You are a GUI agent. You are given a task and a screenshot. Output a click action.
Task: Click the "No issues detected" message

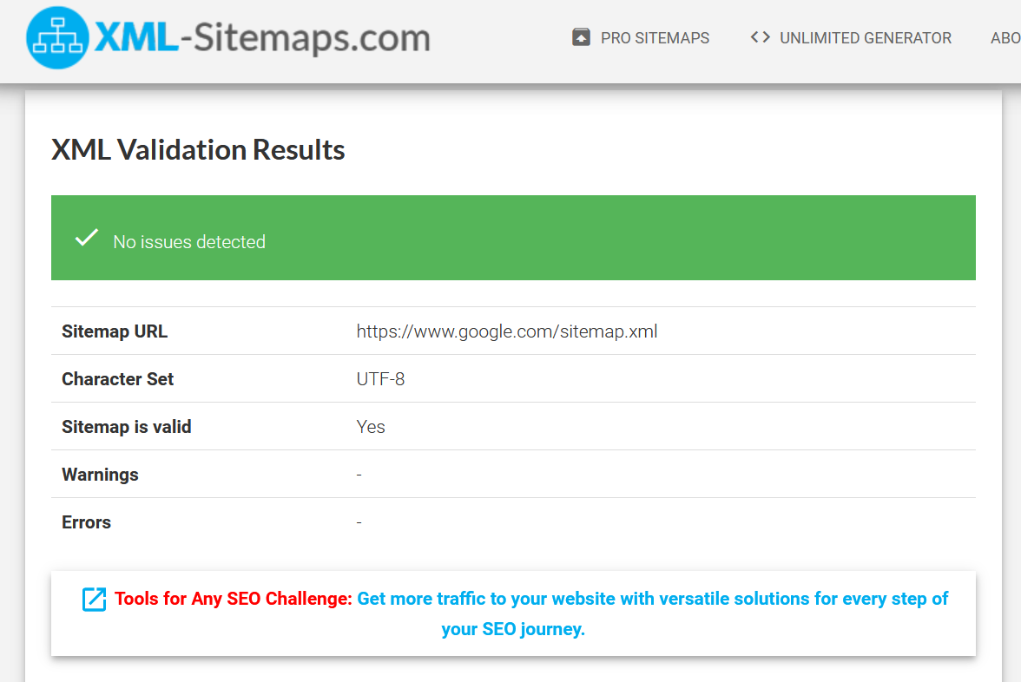[x=189, y=242]
